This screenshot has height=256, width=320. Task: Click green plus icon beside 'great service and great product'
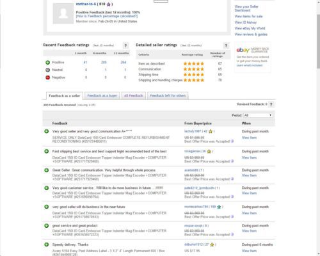(47, 226)
